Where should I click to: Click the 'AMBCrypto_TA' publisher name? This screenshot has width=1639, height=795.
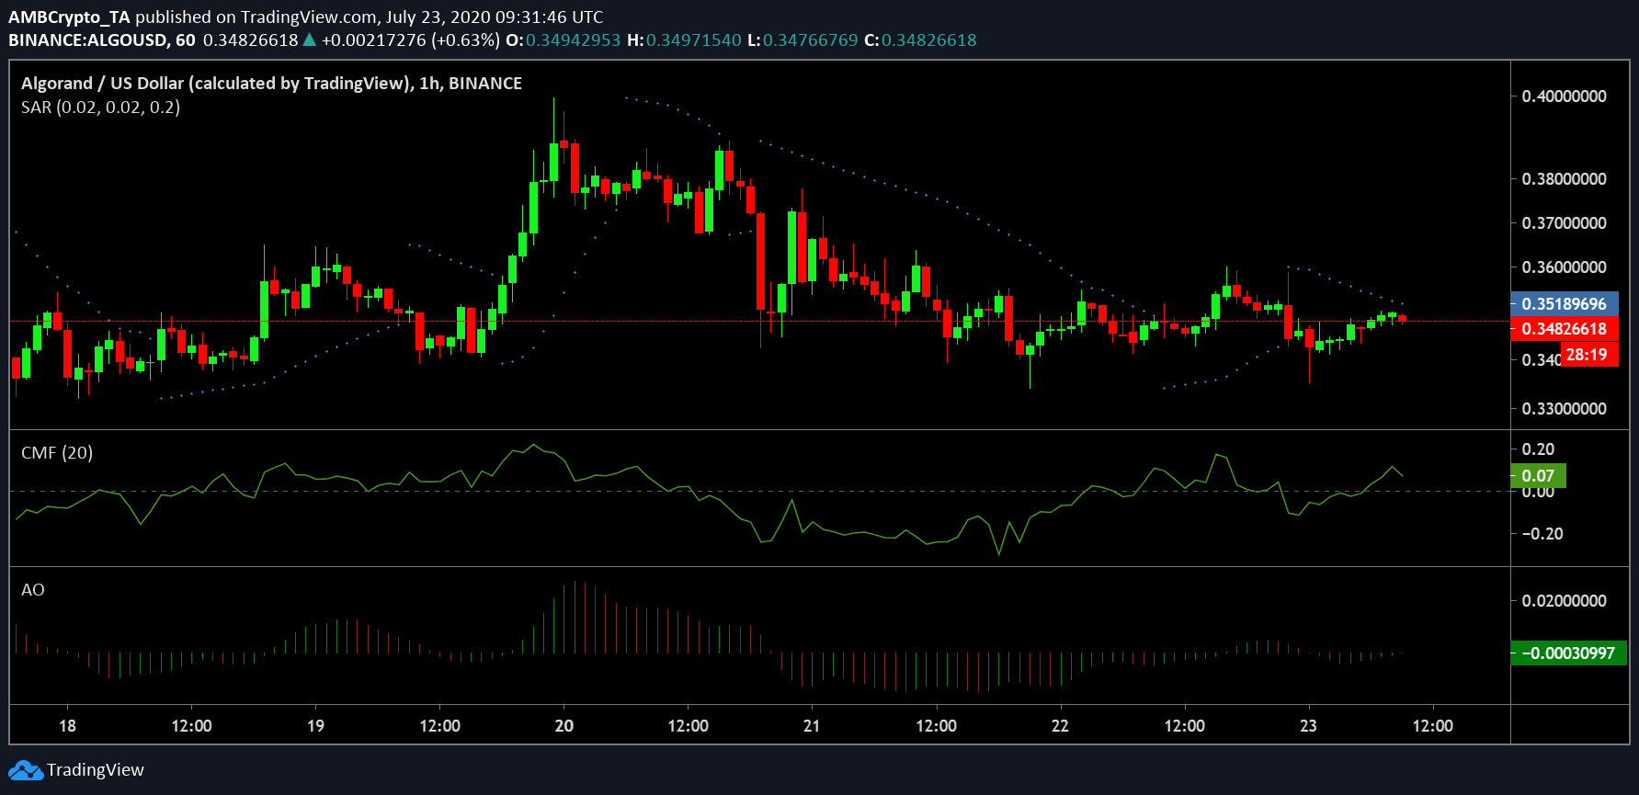pyautogui.click(x=70, y=17)
